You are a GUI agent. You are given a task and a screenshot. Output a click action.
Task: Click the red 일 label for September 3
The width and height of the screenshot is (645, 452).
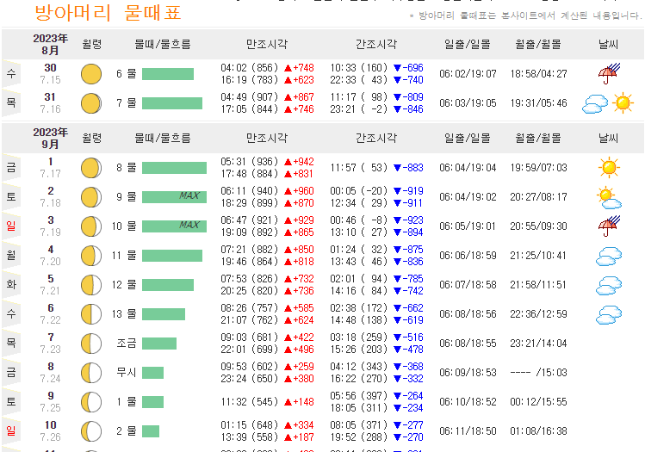point(11,226)
